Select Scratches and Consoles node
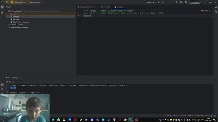This screenshot has width=218, height=122. (19, 27)
